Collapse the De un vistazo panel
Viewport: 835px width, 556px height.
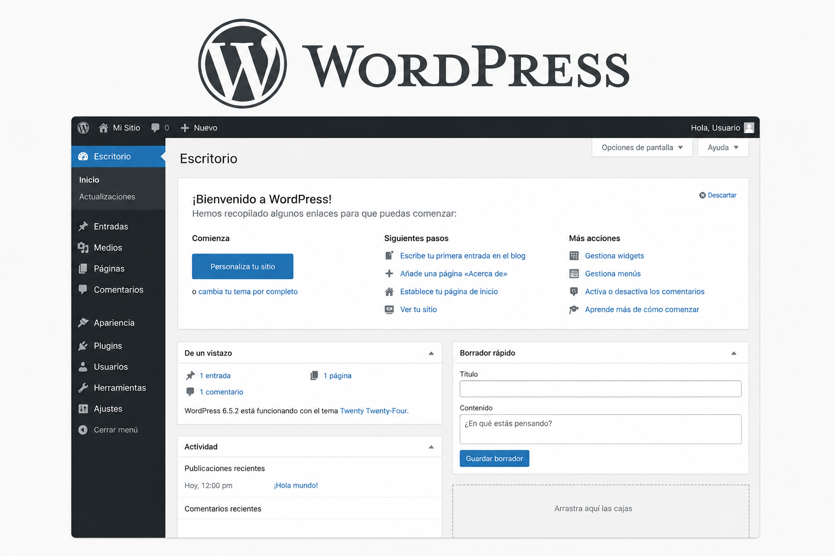pos(431,353)
